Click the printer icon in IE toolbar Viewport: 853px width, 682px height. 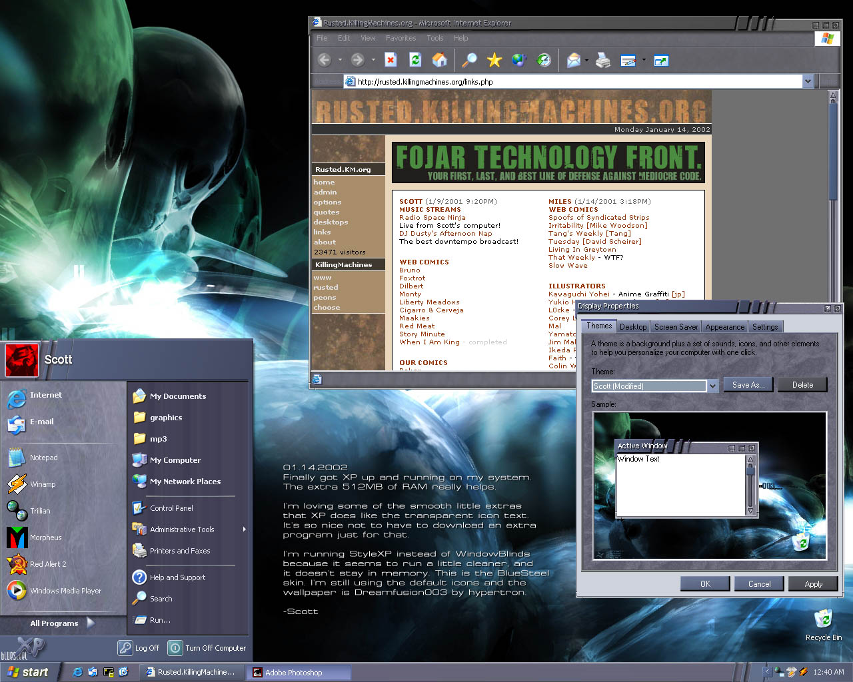click(603, 61)
